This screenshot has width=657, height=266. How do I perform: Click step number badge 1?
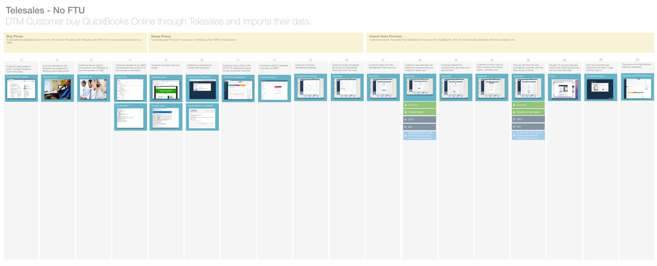coord(22,60)
